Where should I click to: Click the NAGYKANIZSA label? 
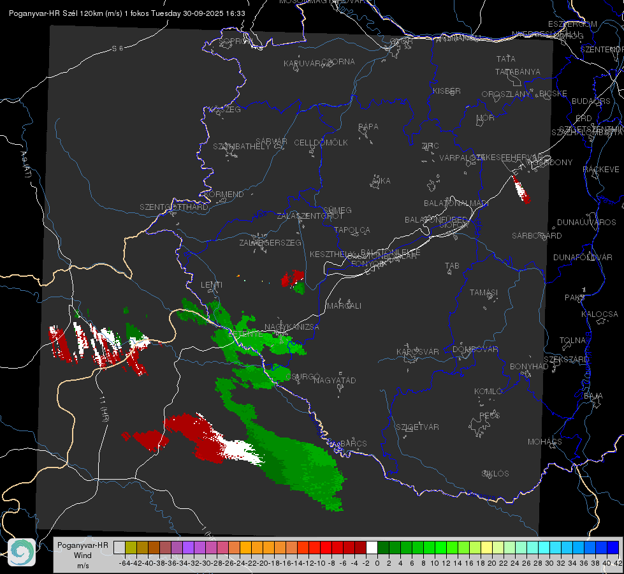coord(292,327)
